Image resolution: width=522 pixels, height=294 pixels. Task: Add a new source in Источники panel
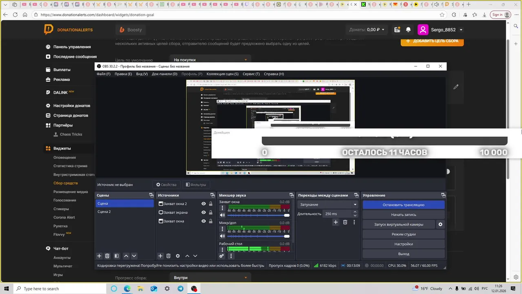(x=160, y=256)
